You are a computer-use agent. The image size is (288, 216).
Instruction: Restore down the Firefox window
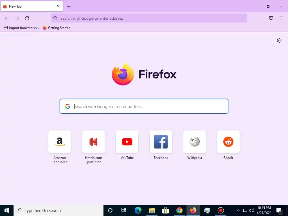[269, 6]
